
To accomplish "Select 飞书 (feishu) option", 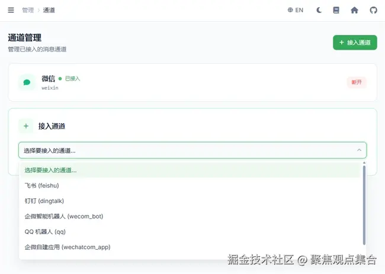I will (x=190, y=185).
